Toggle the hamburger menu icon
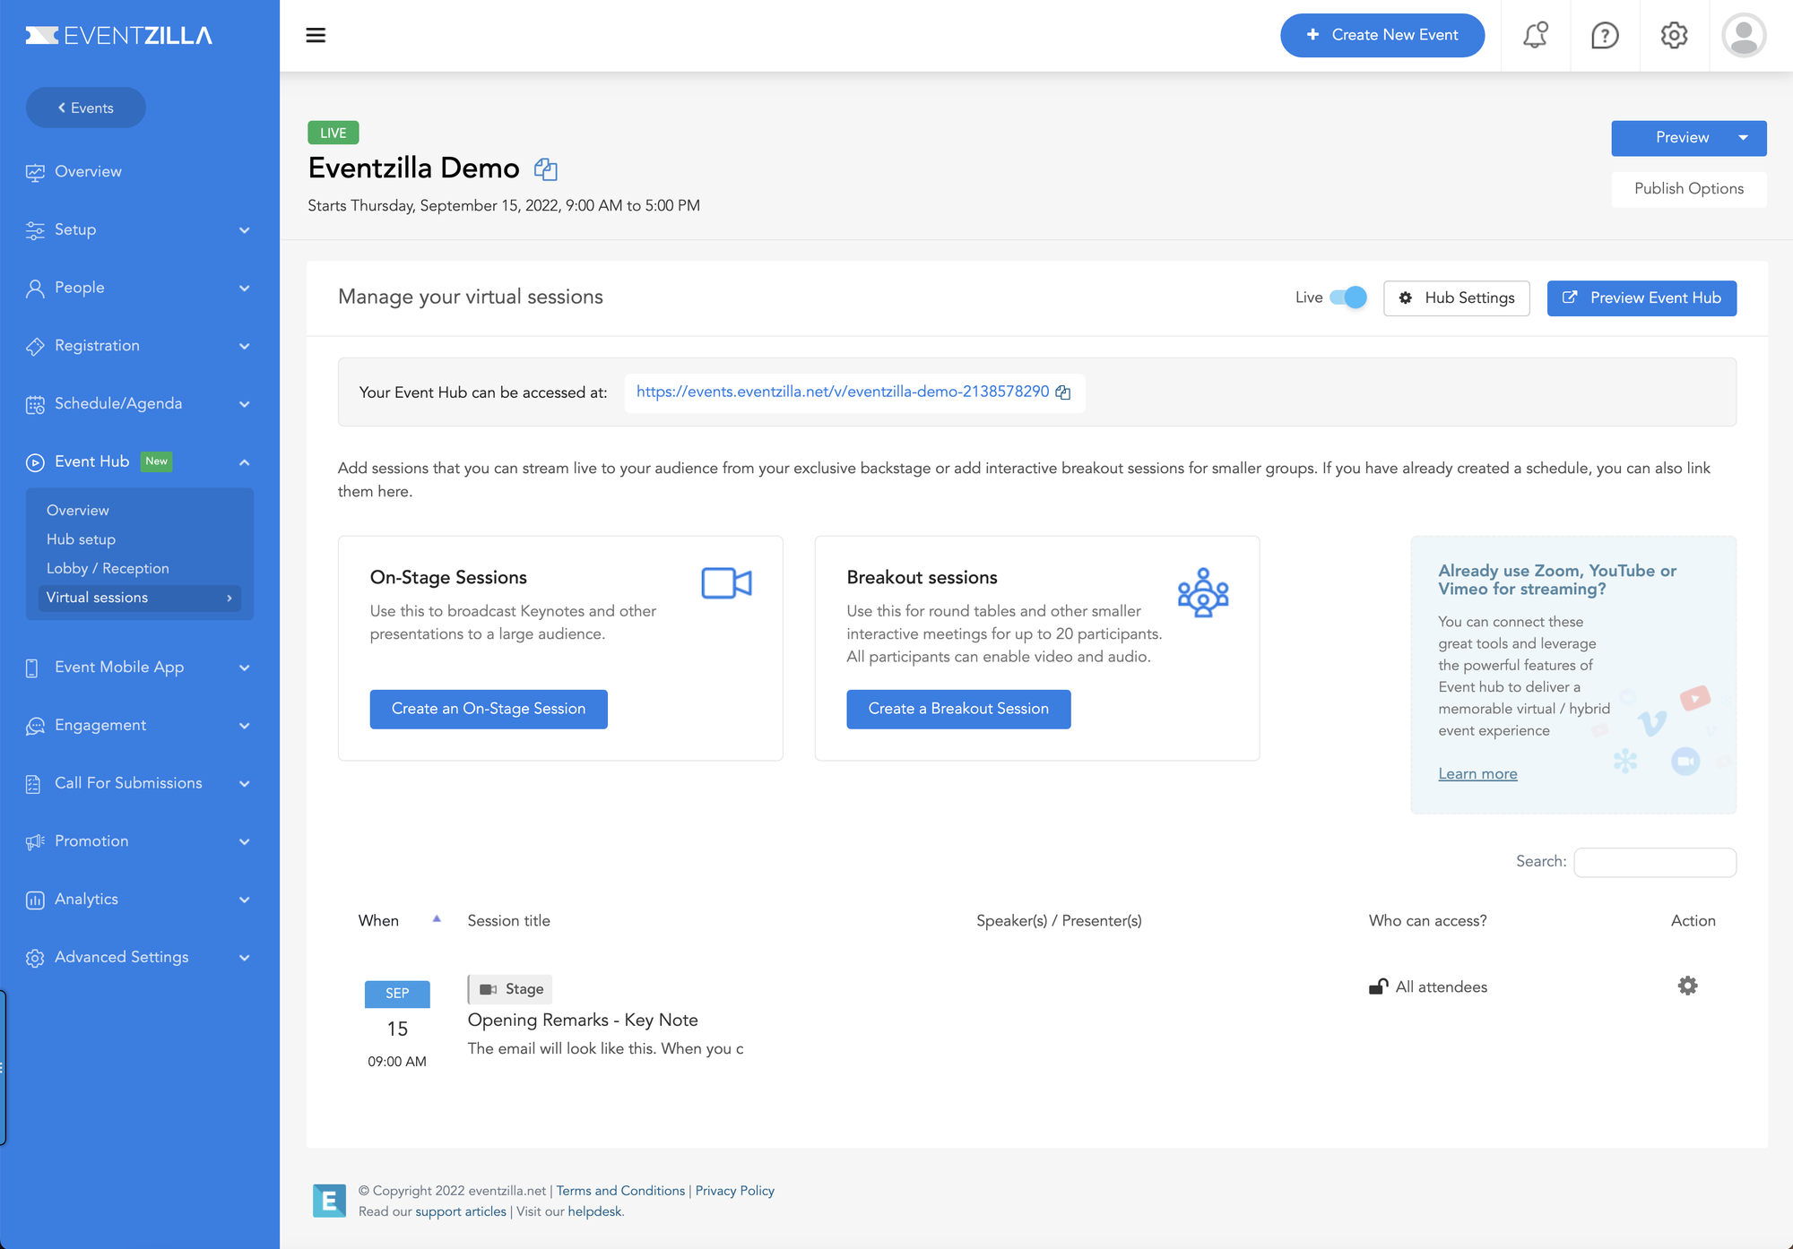1793x1249 pixels. pyautogui.click(x=316, y=35)
